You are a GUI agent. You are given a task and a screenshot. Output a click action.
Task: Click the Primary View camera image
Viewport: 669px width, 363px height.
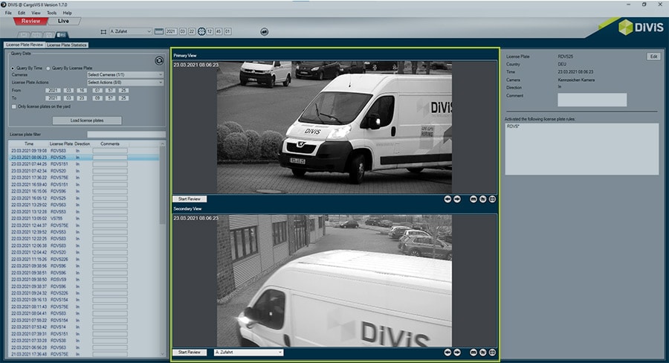coord(334,127)
